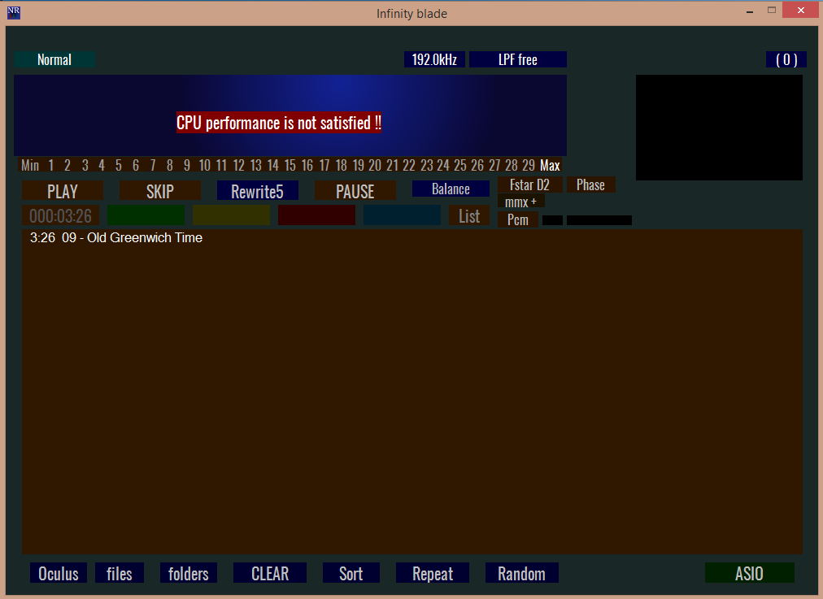Clear the playlist with CLEAR

point(270,573)
